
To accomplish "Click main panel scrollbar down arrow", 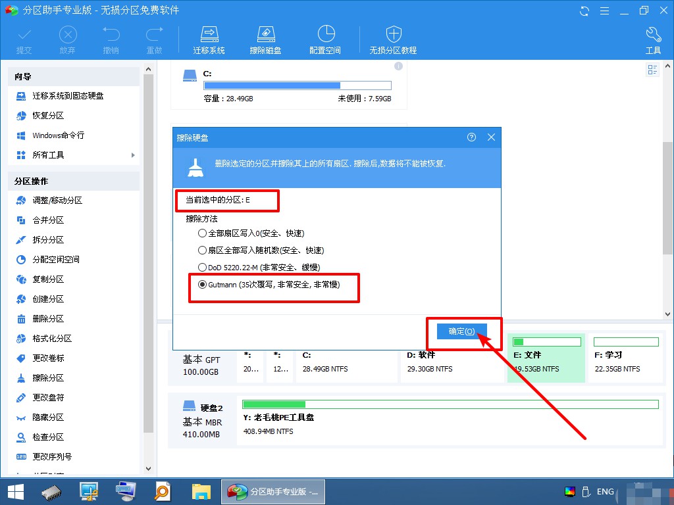I will pyautogui.click(x=667, y=314).
